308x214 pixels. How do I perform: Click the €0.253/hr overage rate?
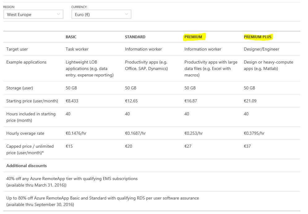pyautogui.click(x=194, y=133)
